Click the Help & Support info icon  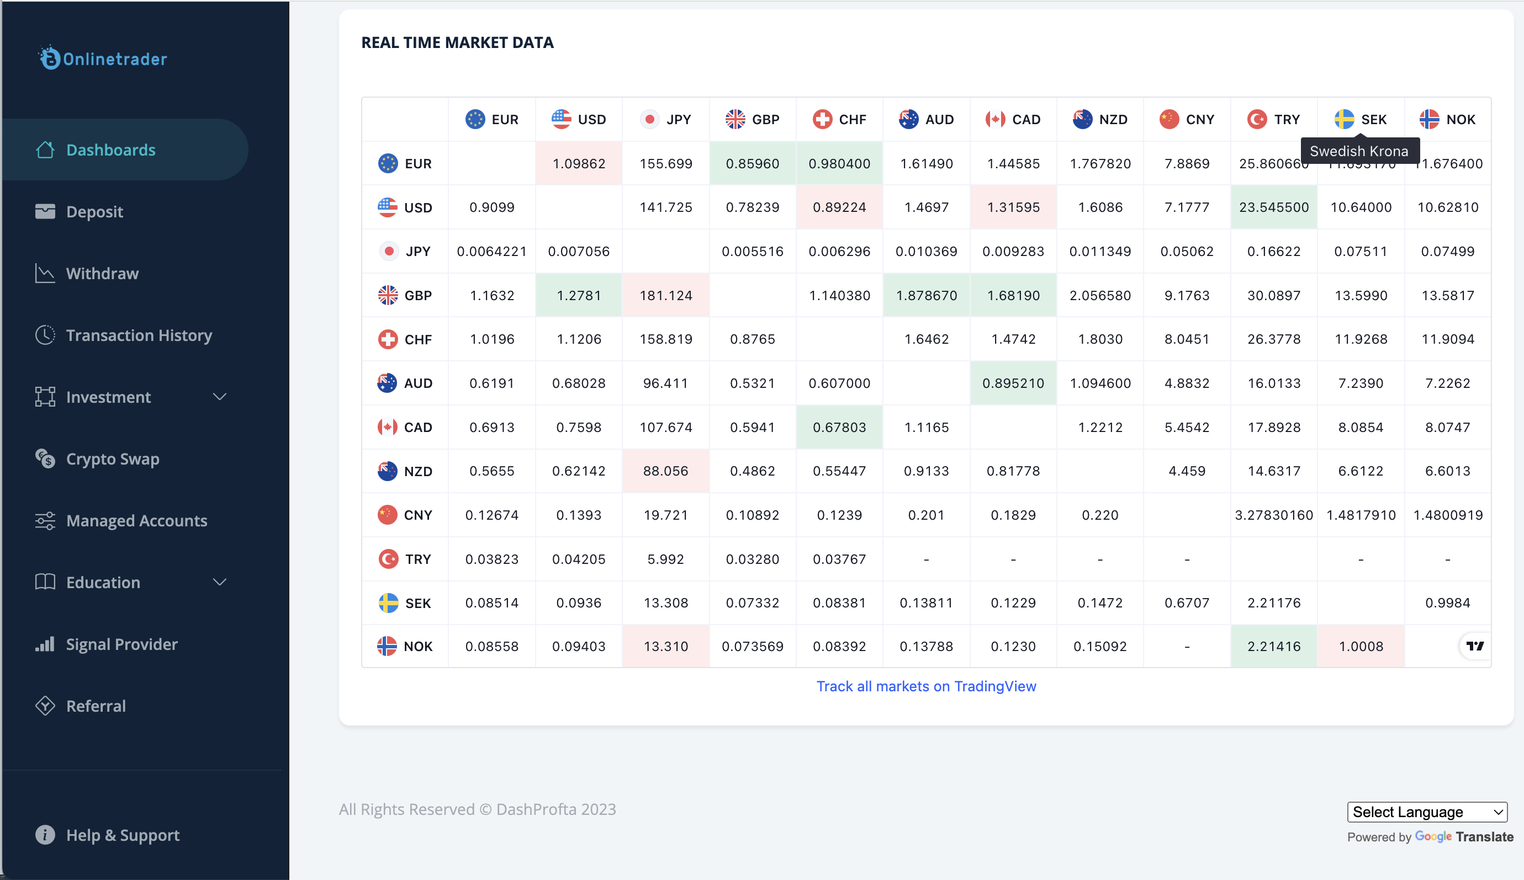[x=45, y=835]
